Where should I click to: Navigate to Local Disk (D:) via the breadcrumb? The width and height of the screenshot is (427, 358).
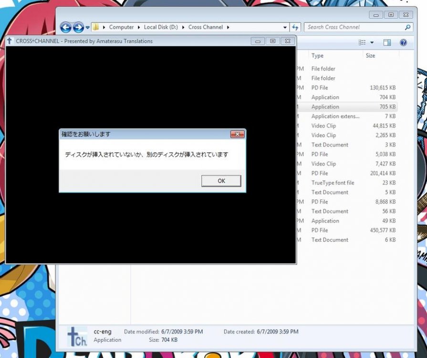[x=160, y=27]
